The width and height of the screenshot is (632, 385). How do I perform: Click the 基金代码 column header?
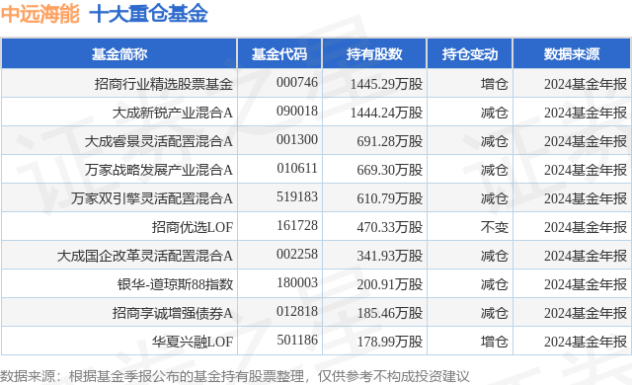coord(279,54)
